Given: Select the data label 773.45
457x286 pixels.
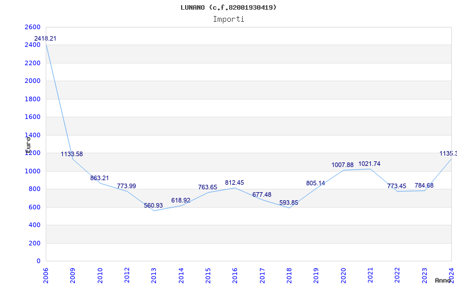Looking at the screenshot, I should coord(396,186).
